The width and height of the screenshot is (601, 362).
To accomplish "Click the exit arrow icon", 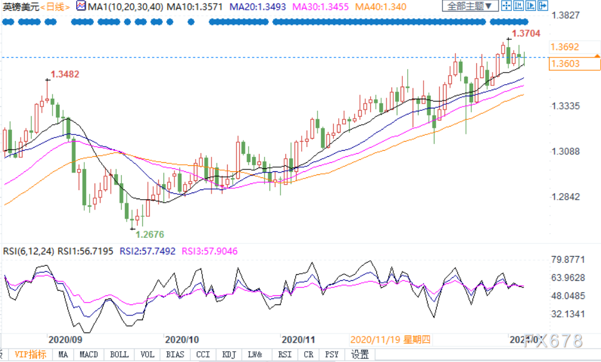I will [543, 7].
